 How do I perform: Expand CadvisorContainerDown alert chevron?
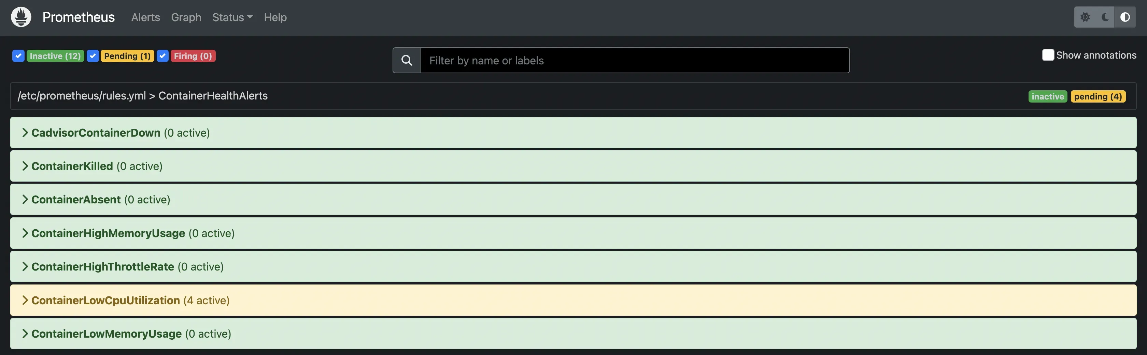25,133
